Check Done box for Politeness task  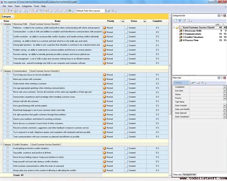click(x=8, y=28)
